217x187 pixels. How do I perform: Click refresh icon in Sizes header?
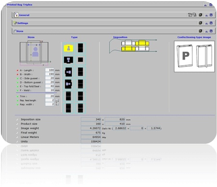200,31
